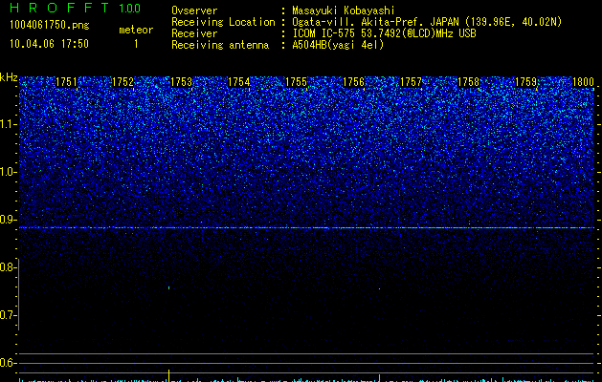Click the 1752 time marker
The height and width of the screenshot is (382, 602).
(x=123, y=82)
